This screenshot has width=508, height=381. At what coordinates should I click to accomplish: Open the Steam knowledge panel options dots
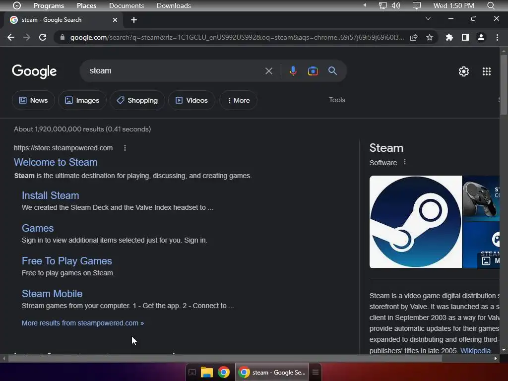(405, 162)
